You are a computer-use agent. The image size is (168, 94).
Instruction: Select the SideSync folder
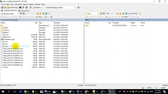click(6, 32)
